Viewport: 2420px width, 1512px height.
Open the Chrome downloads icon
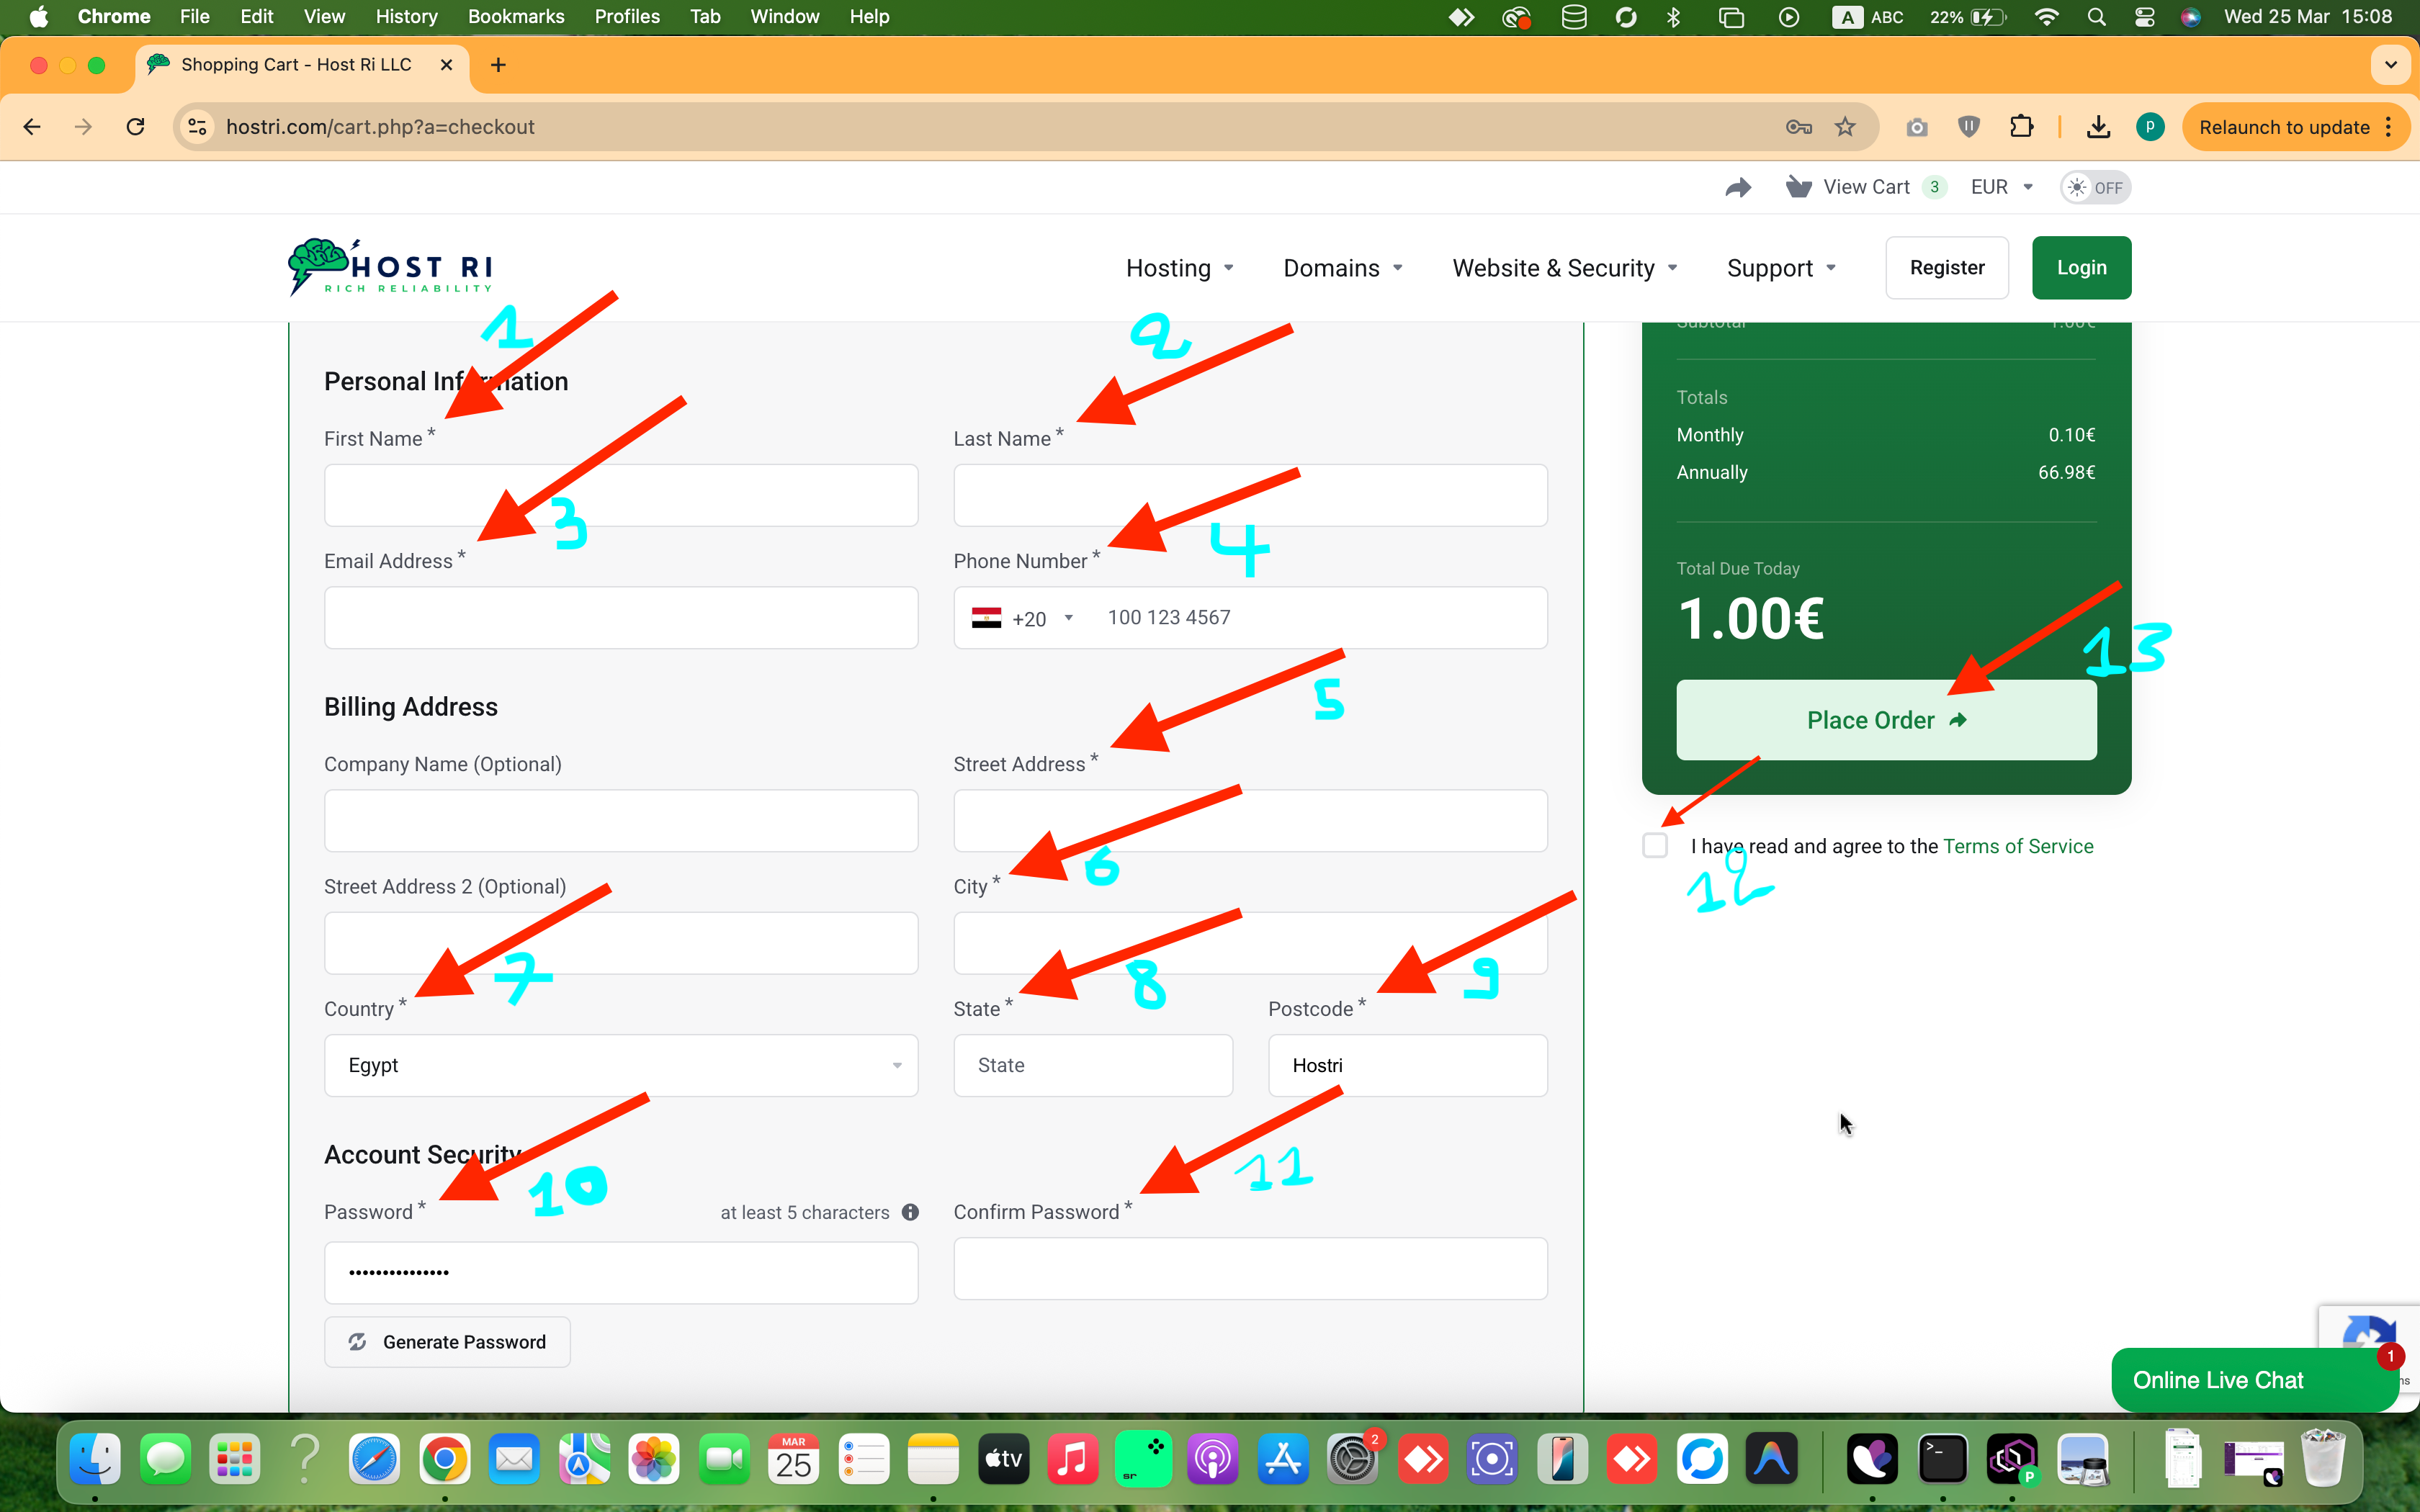[2098, 127]
